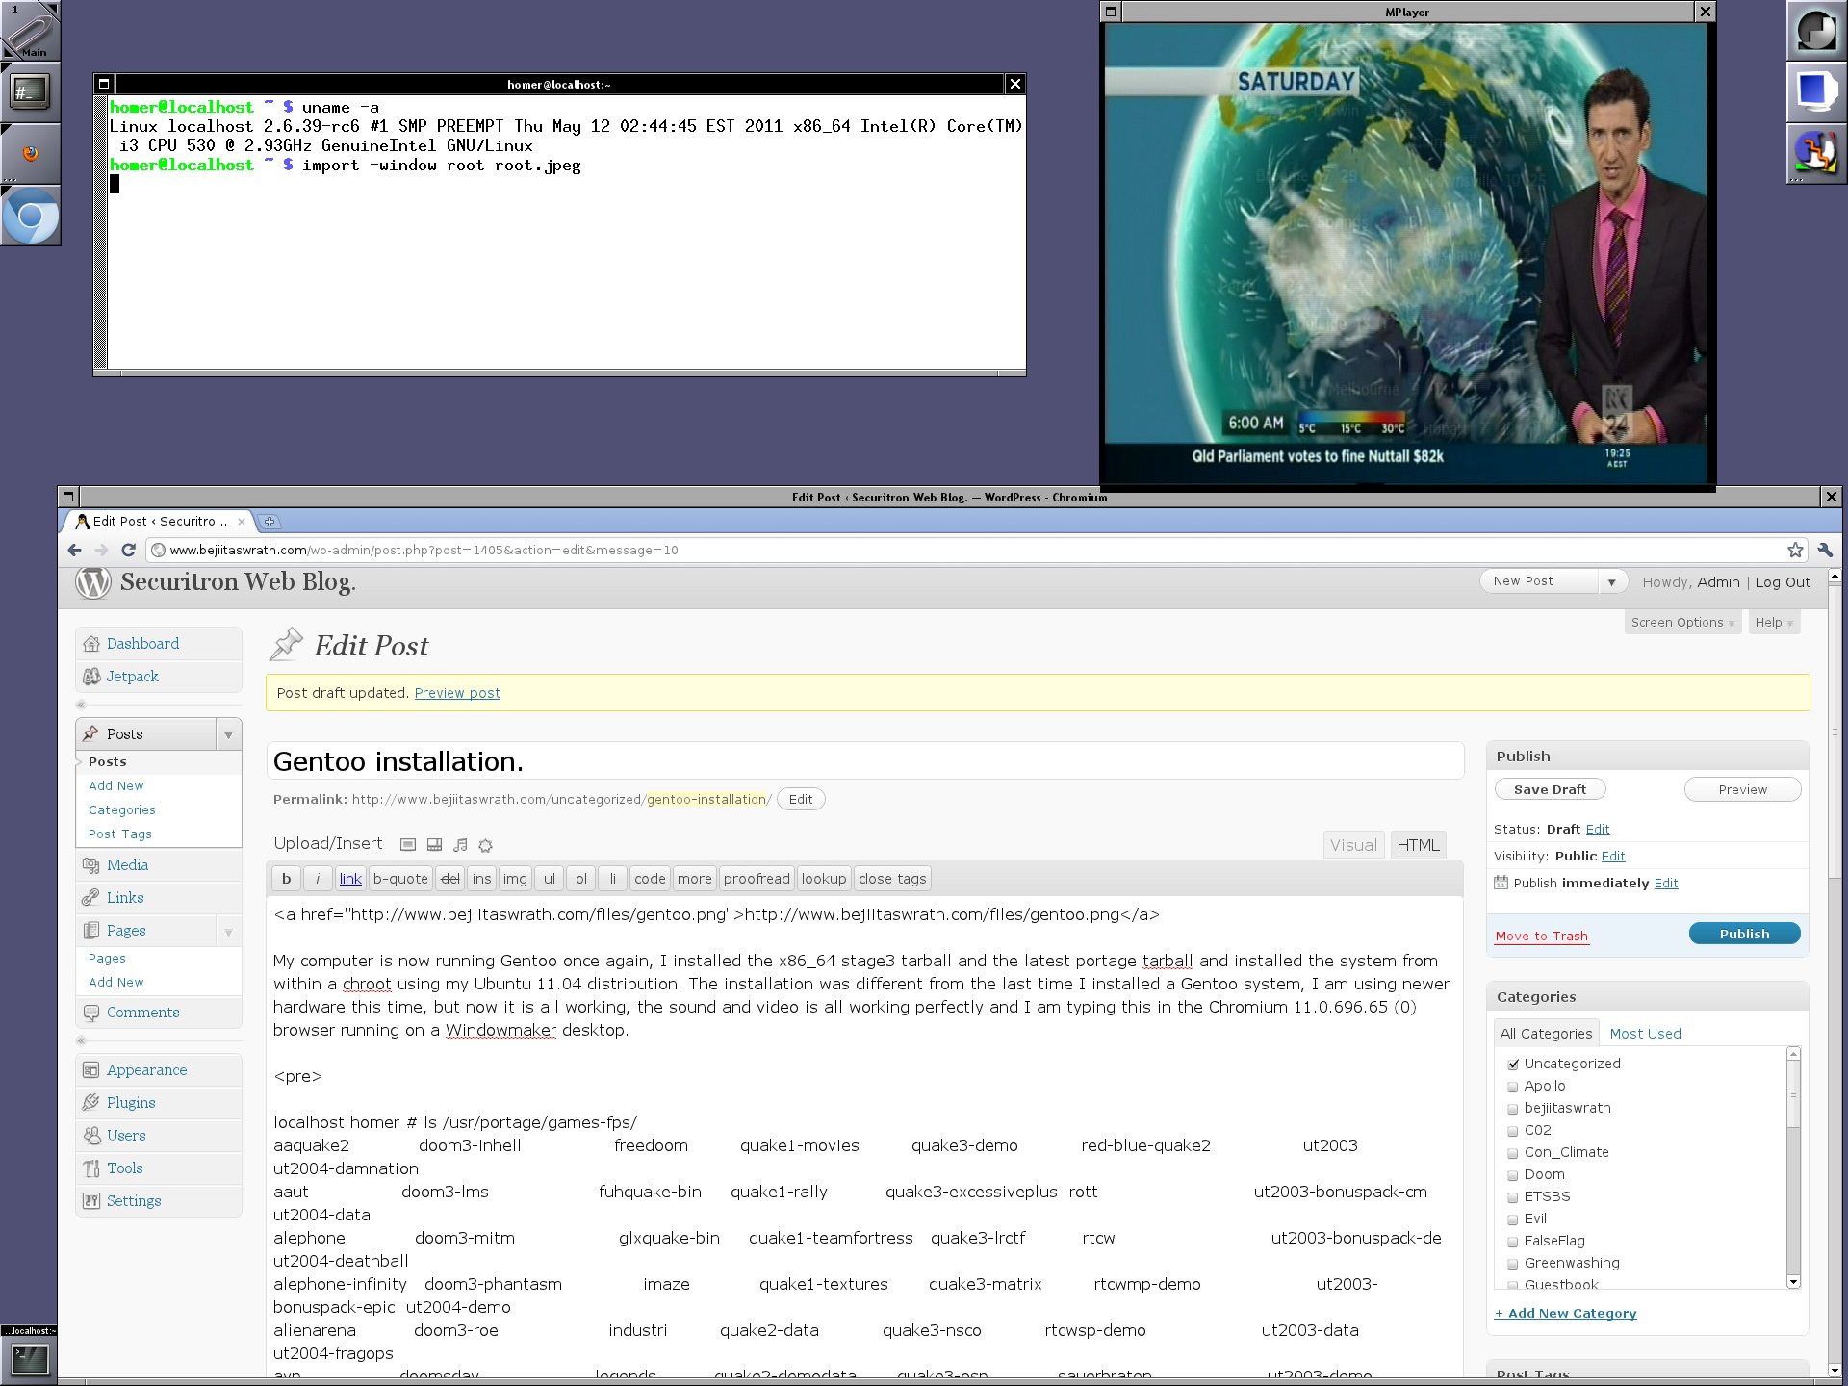Open the Screen Options panel

1682,623
